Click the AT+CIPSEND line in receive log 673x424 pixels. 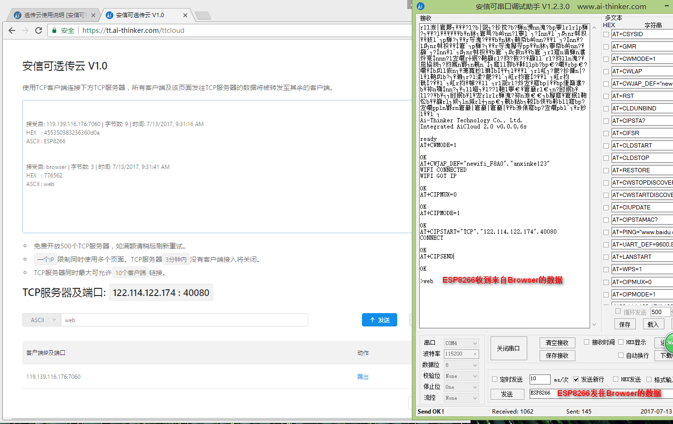click(437, 256)
